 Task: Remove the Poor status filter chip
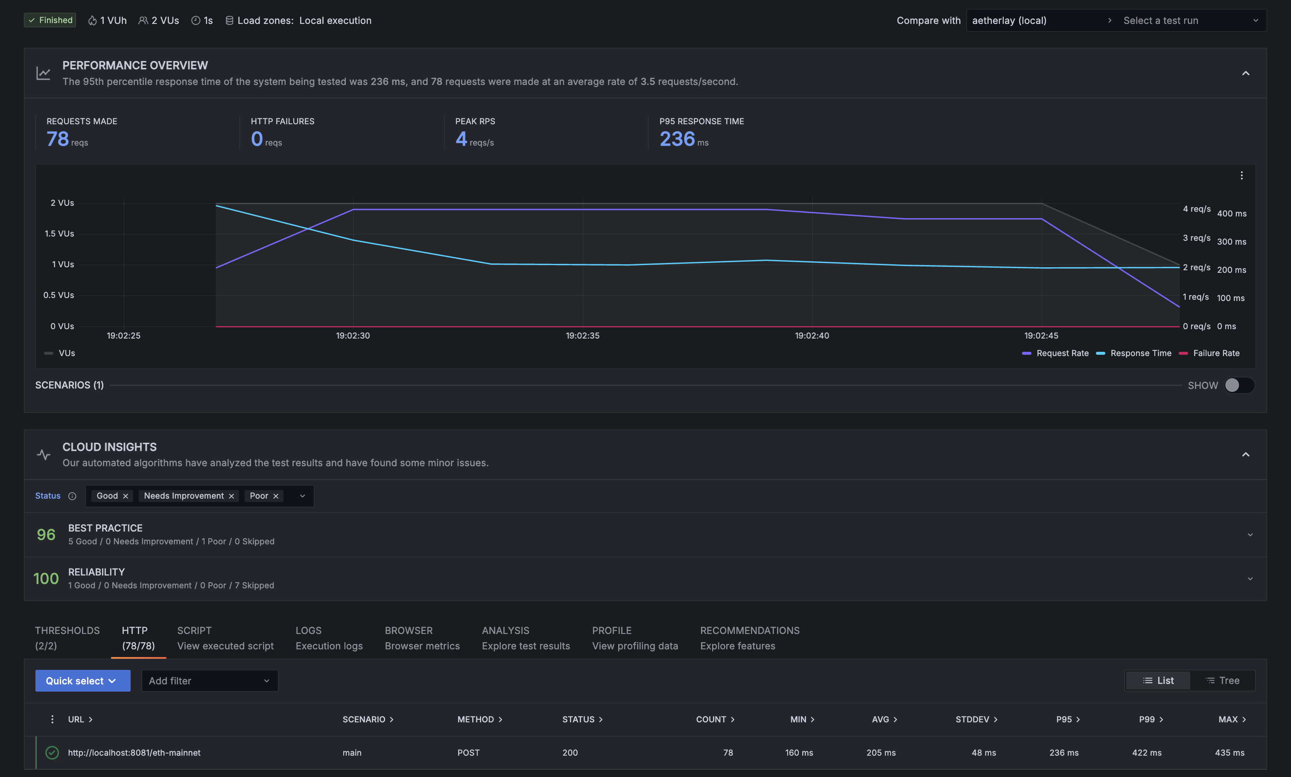pos(276,496)
